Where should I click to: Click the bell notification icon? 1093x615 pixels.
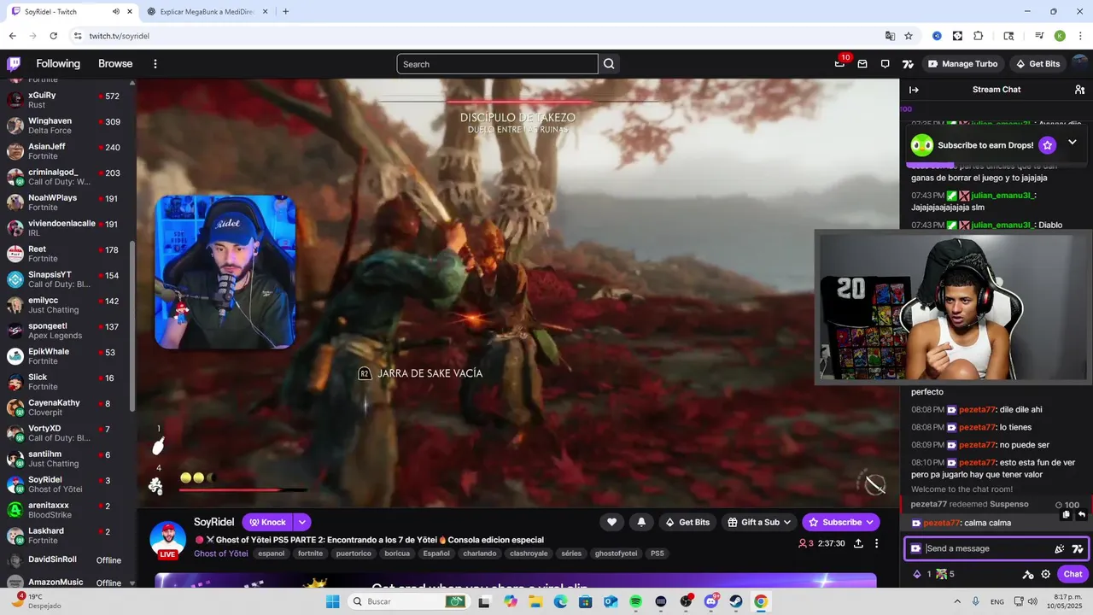(x=640, y=522)
